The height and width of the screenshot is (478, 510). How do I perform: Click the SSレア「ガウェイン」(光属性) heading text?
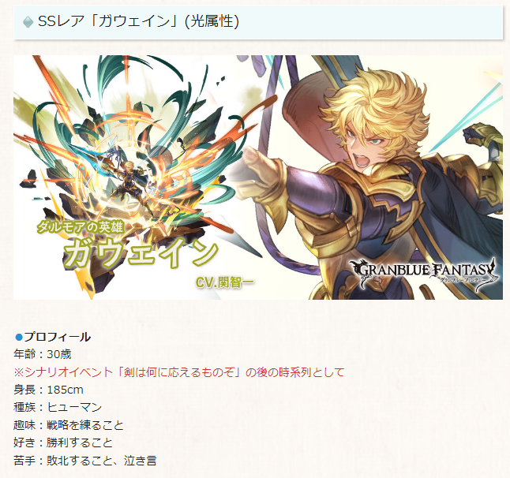(139, 22)
